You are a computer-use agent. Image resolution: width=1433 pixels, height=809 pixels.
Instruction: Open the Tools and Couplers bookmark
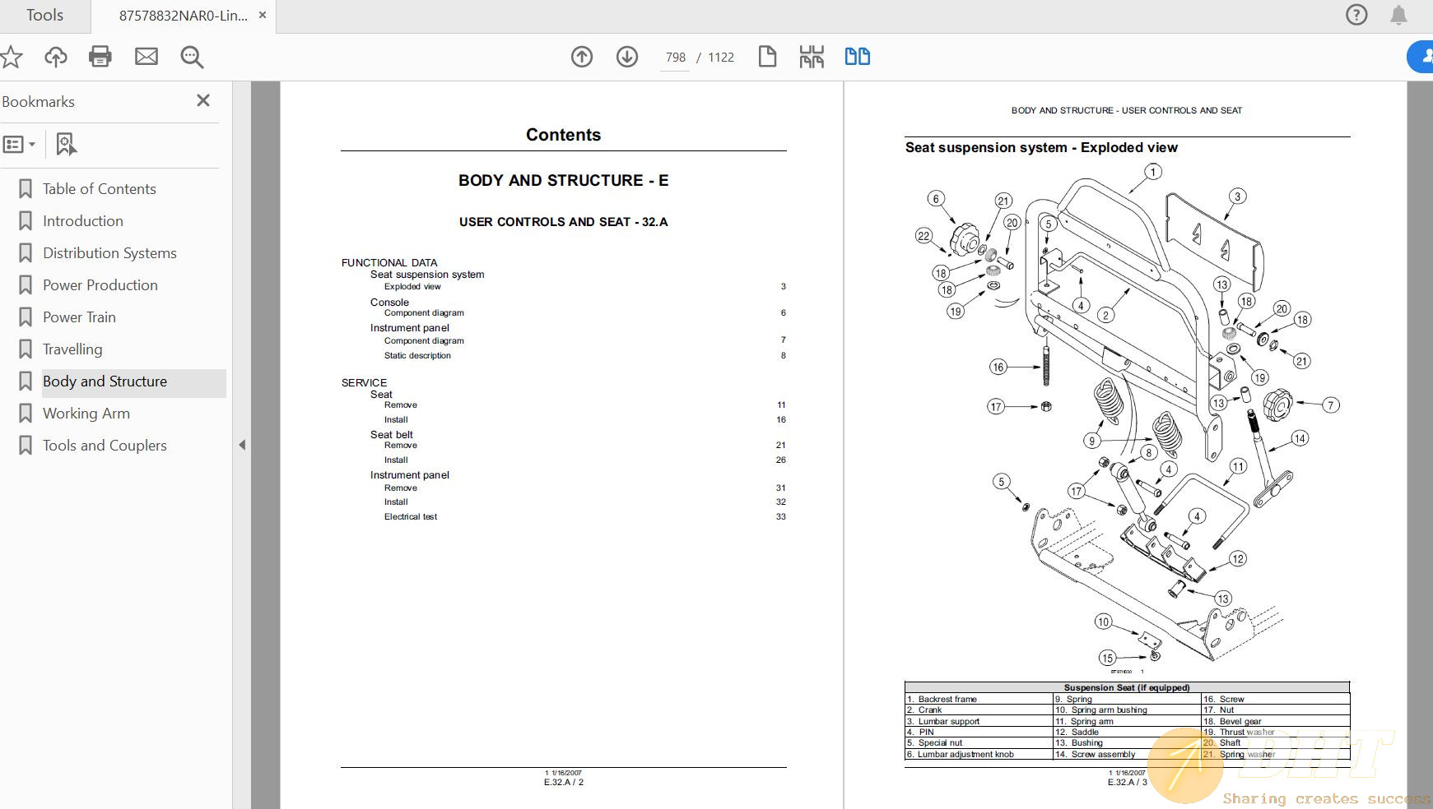pyautogui.click(x=105, y=445)
